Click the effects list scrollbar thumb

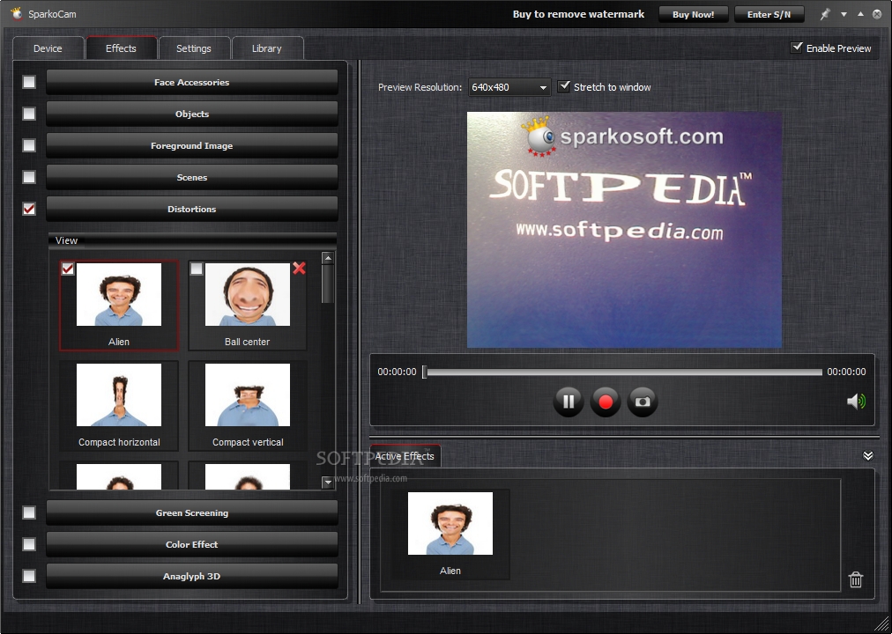pos(327,284)
